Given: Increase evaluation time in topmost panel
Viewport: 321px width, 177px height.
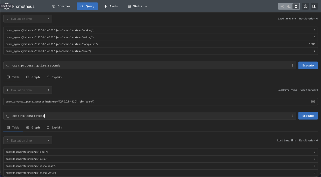Looking at the screenshot, I should [x=48, y=19].
